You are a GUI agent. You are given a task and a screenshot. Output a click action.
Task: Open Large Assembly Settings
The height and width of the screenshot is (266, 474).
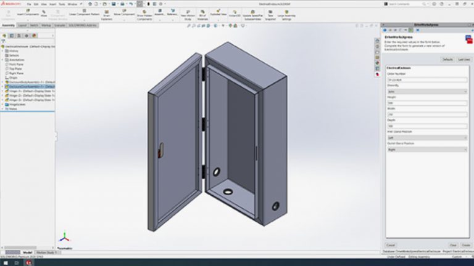286,15
